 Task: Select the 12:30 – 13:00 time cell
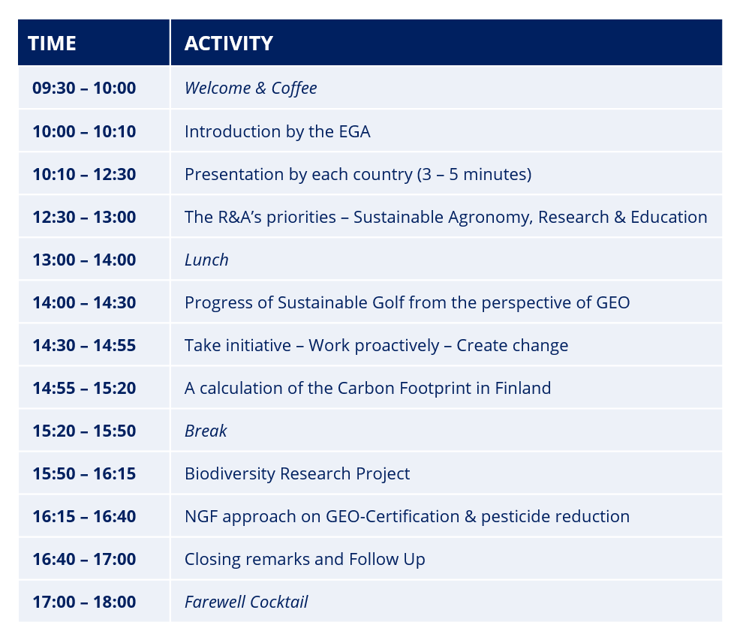[84, 217]
